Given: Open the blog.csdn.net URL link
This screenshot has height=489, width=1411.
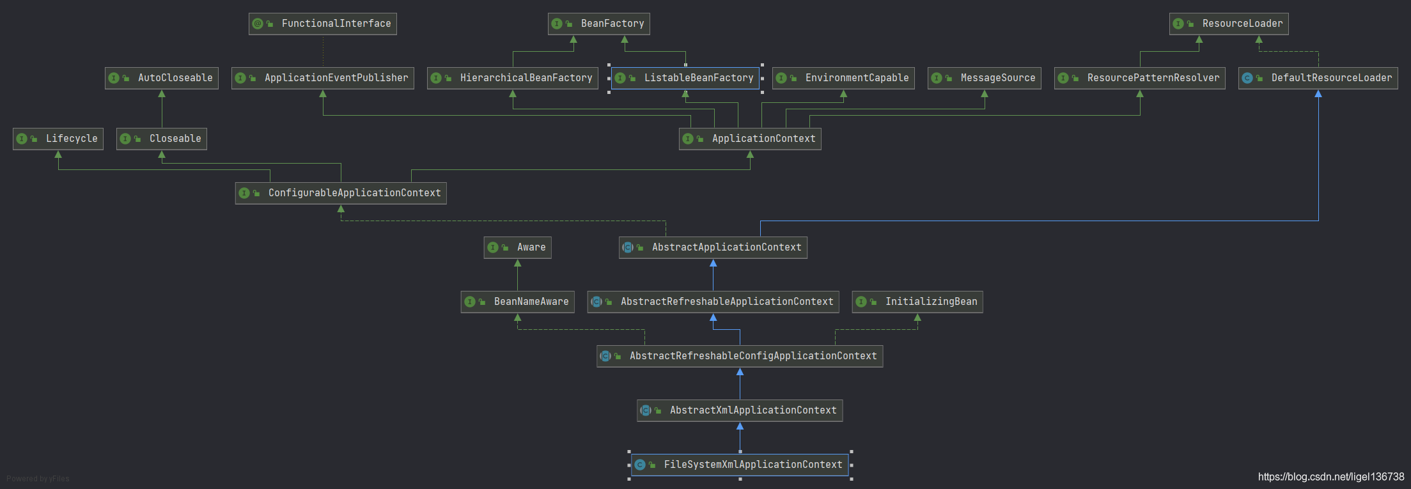Looking at the screenshot, I should [1331, 477].
